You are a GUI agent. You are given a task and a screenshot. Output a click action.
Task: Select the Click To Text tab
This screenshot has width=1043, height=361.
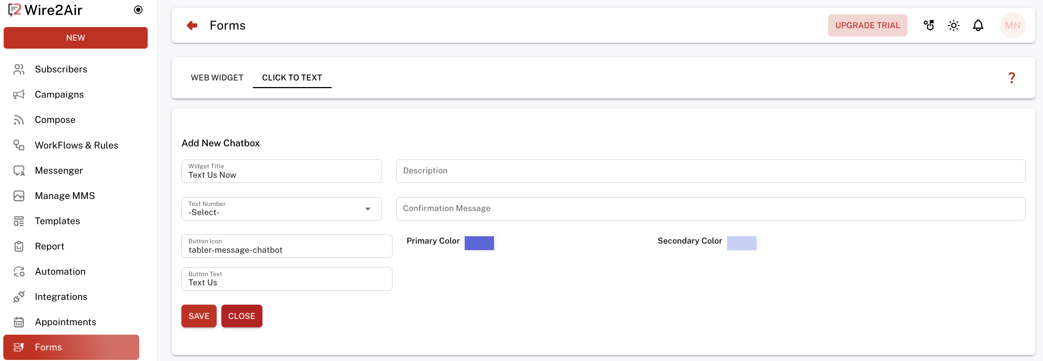(291, 78)
